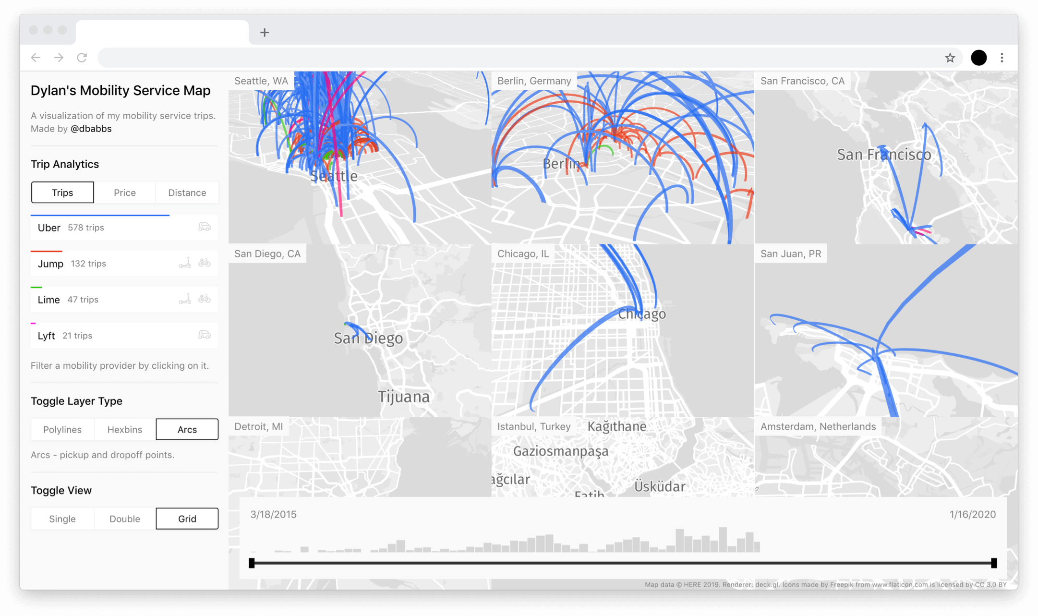The height and width of the screenshot is (616, 1038).
Task: Click the 1/16/2020 end date label
Action: click(x=973, y=514)
